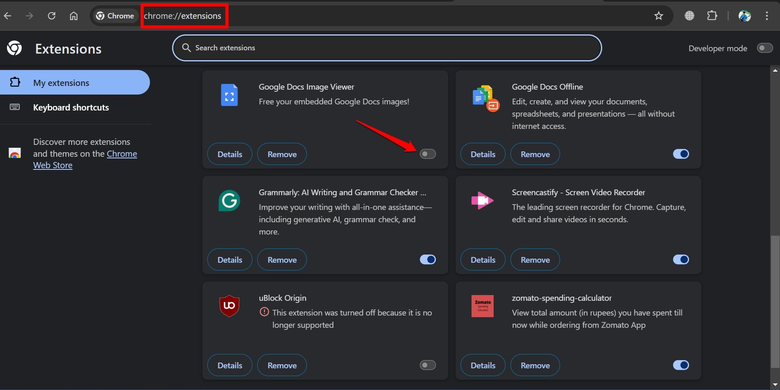Open Details for Screencastify
The image size is (780, 390).
[x=483, y=260]
